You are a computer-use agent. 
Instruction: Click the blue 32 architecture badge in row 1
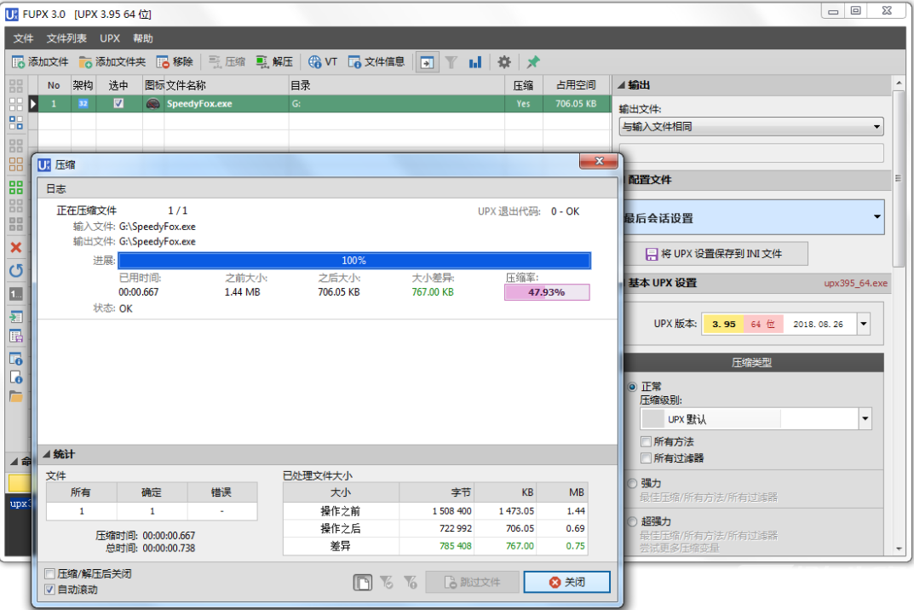pyautogui.click(x=83, y=104)
